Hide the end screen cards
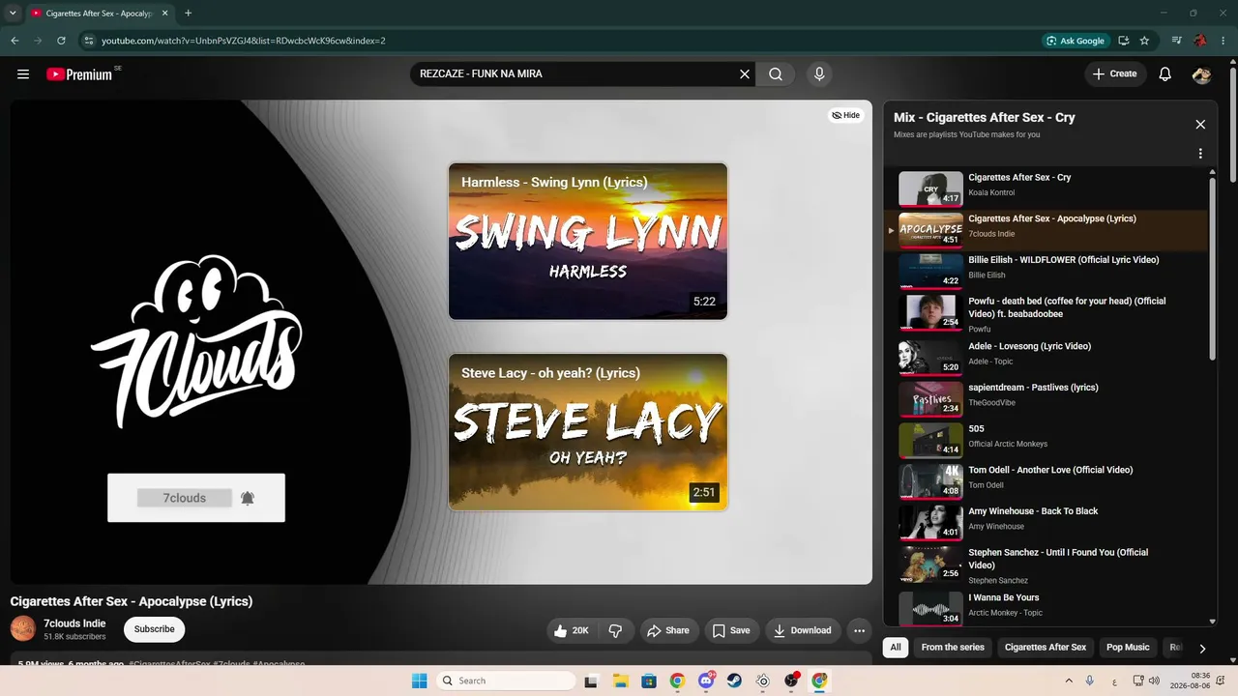 coord(846,115)
